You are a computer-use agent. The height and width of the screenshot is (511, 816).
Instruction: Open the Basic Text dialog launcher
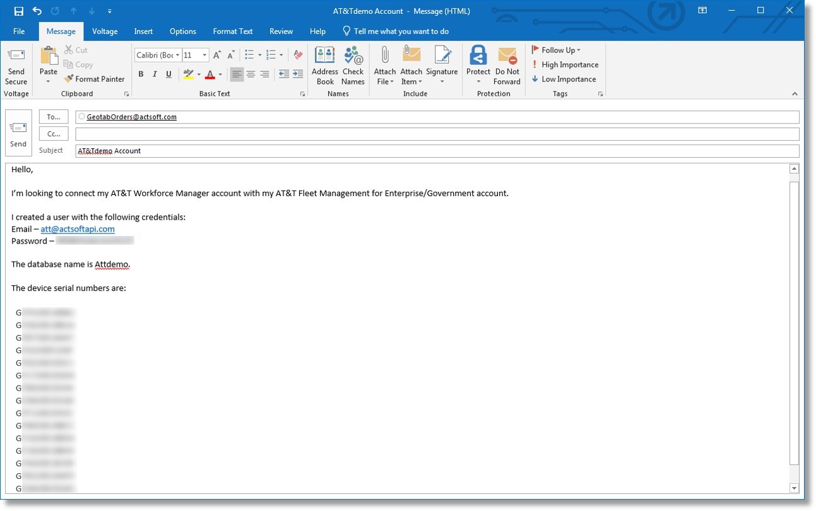[303, 94]
